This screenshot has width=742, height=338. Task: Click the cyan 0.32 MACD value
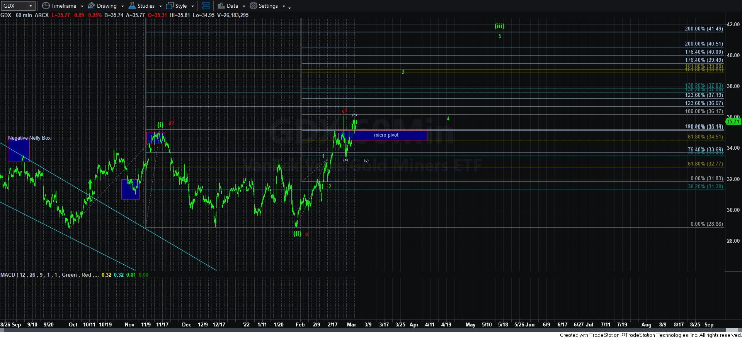[119, 275]
